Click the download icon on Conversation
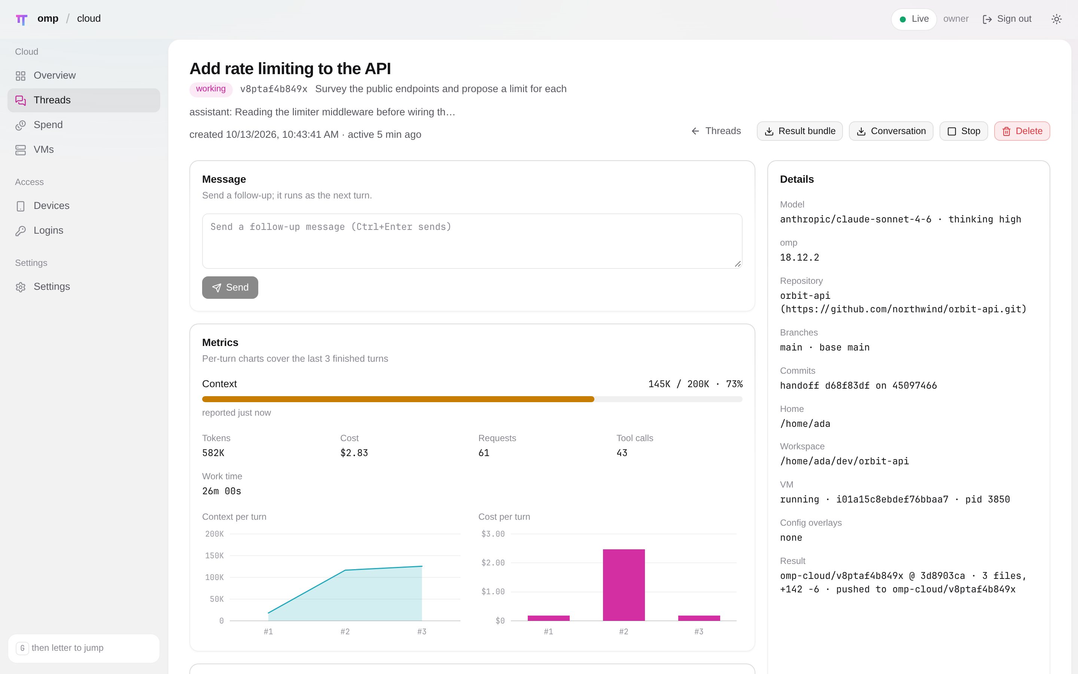The image size is (1078, 674). (861, 131)
